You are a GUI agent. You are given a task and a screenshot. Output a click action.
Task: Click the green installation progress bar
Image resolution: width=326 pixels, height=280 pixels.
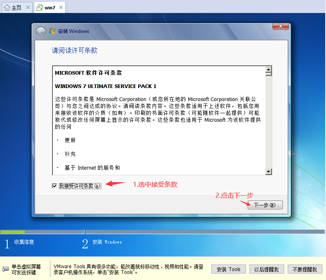pyautogui.click(x=13, y=232)
